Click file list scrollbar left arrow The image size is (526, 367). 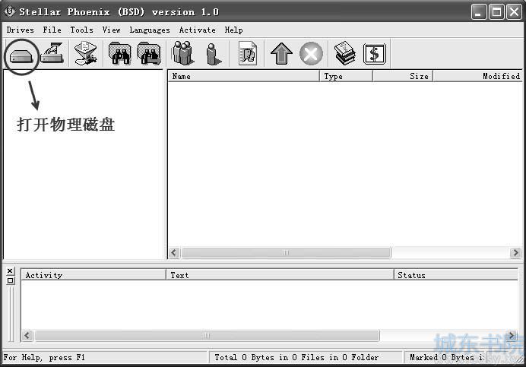174,252
